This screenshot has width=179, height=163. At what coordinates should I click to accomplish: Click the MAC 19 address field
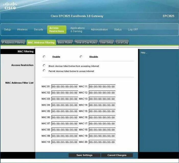(102, 136)
